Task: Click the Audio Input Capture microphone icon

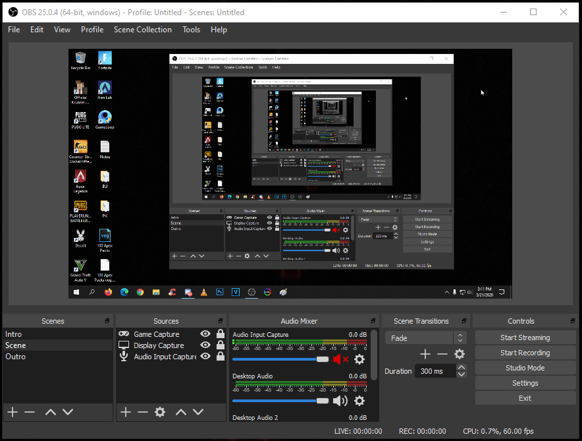Action: click(124, 357)
